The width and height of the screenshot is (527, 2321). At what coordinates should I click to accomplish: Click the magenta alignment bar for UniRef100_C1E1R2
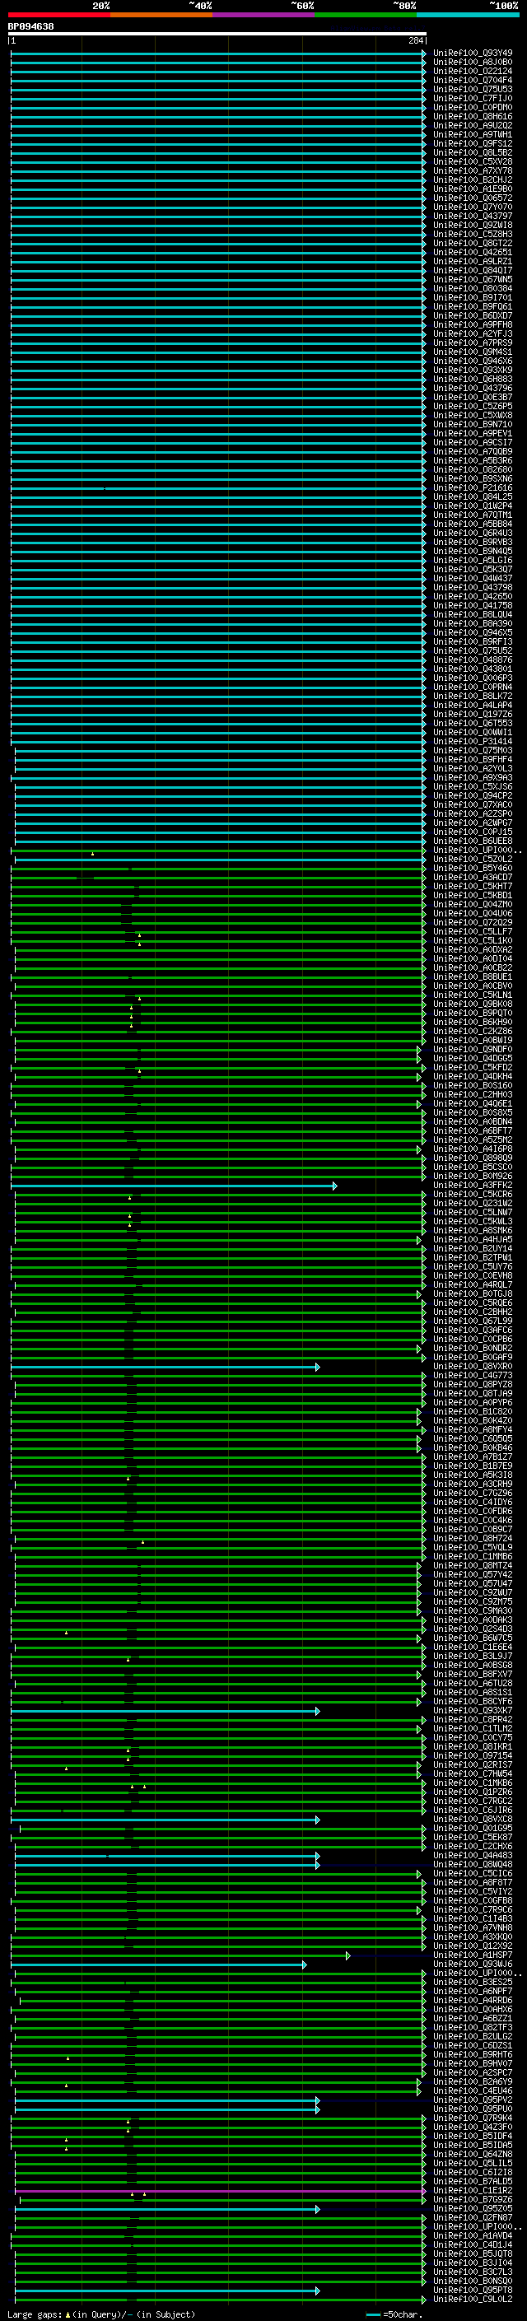[x=219, y=2191]
